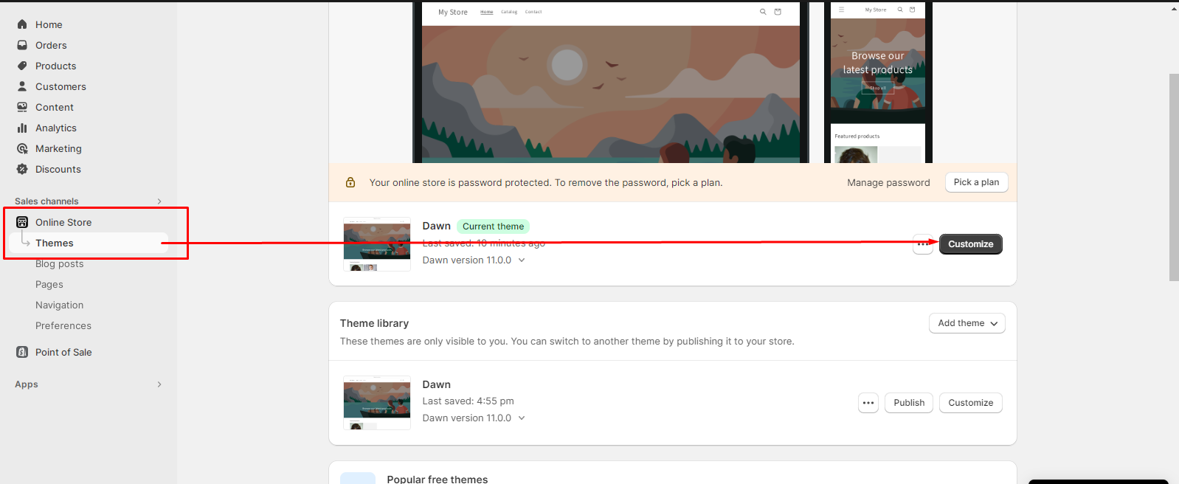Screen dimensions: 1179x484
Task: Click the desktop theme preview image
Action: tap(611, 83)
